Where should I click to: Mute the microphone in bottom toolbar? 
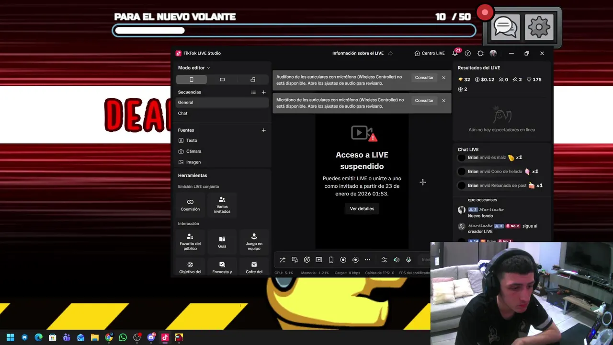[409, 260]
